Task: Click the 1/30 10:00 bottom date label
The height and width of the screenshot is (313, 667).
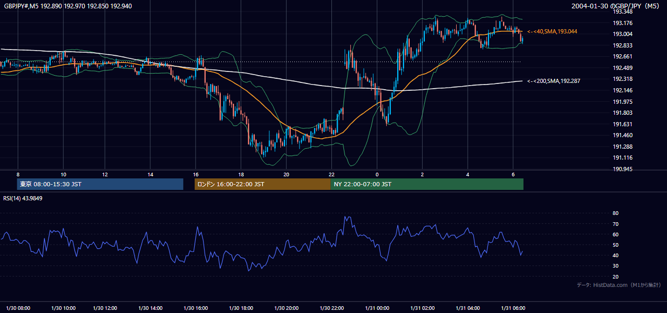Action: point(63,308)
